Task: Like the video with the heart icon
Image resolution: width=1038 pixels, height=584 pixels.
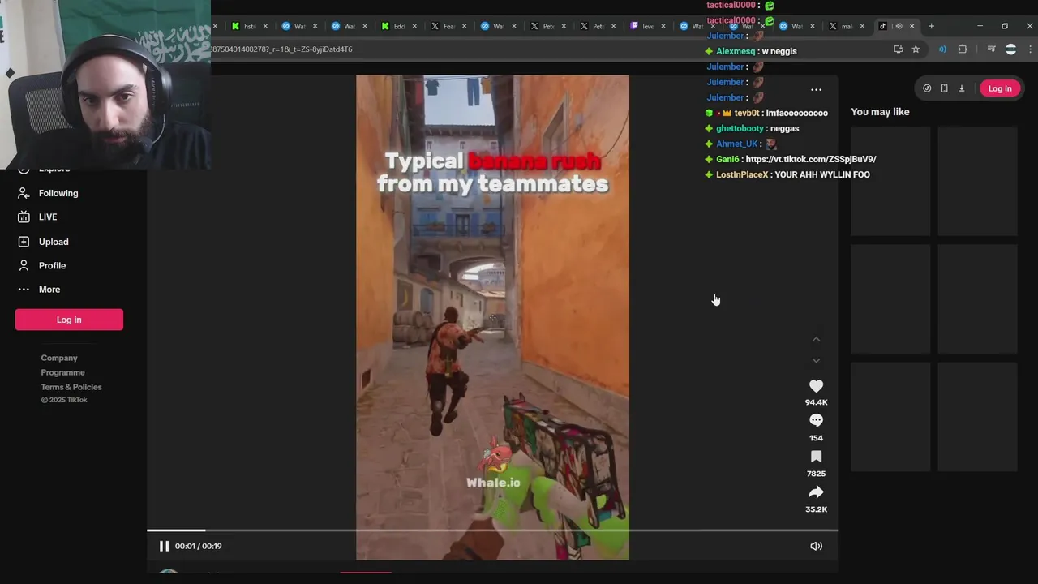Action: tap(816, 386)
